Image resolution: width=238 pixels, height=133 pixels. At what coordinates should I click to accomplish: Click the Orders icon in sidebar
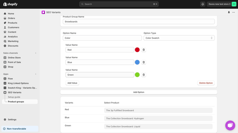(5, 18)
